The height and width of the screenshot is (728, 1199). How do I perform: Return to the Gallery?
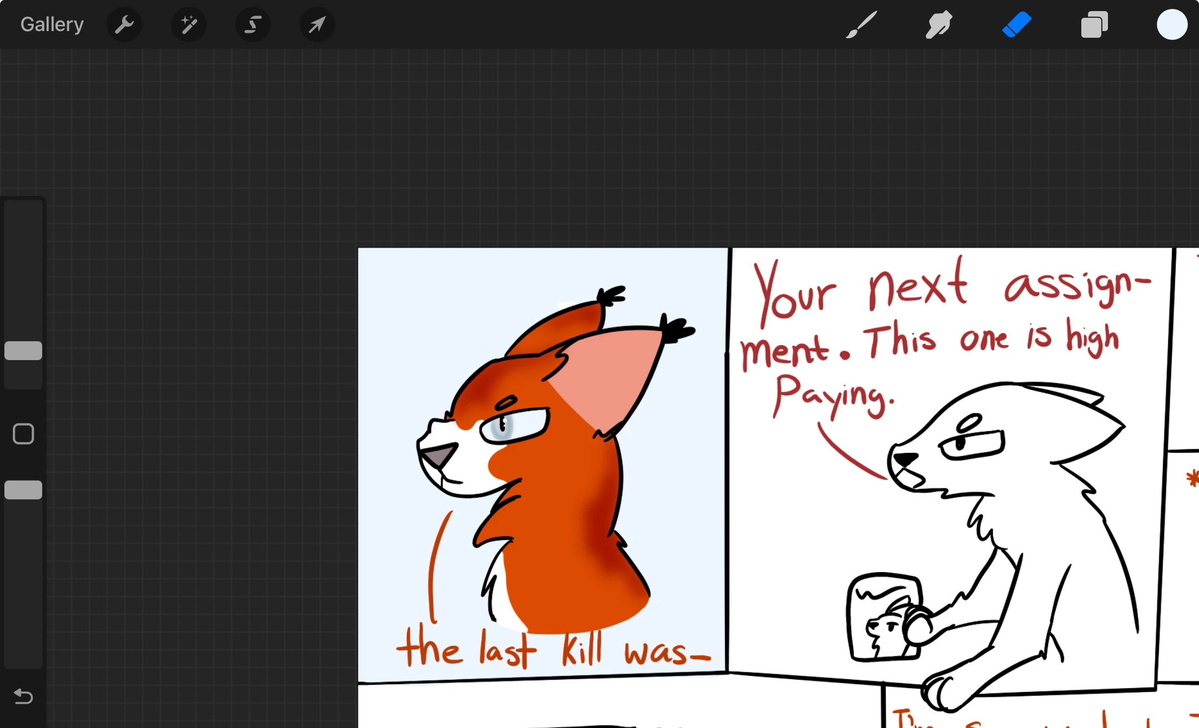(51, 24)
